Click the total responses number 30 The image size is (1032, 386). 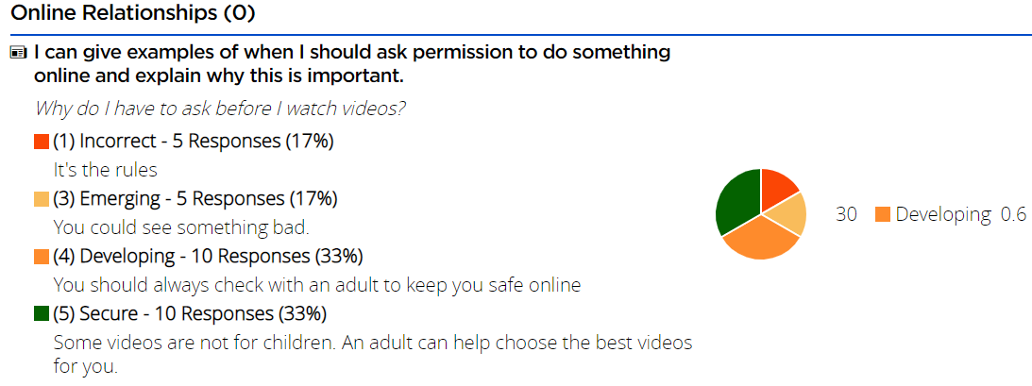[x=846, y=214]
